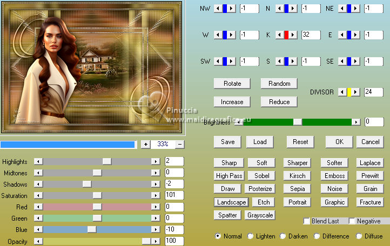The width and height of the screenshot is (390, 246).
Task: Click the DIVISOR value field
Action: (374, 92)
